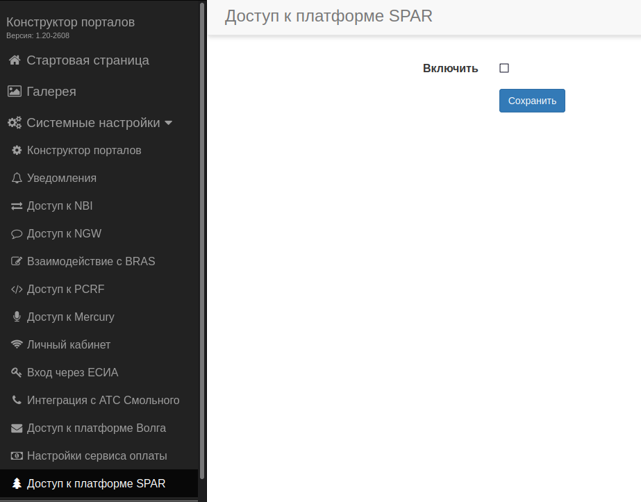Click the code brackets icon beside Доступ к PCRF

[x=17, y=290]
